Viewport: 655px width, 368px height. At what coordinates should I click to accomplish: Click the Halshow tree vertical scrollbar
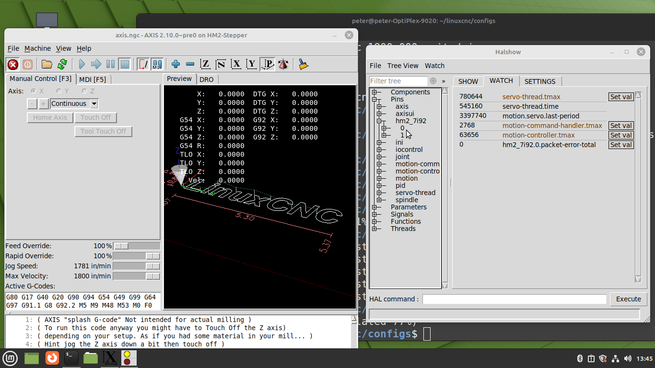445,188
